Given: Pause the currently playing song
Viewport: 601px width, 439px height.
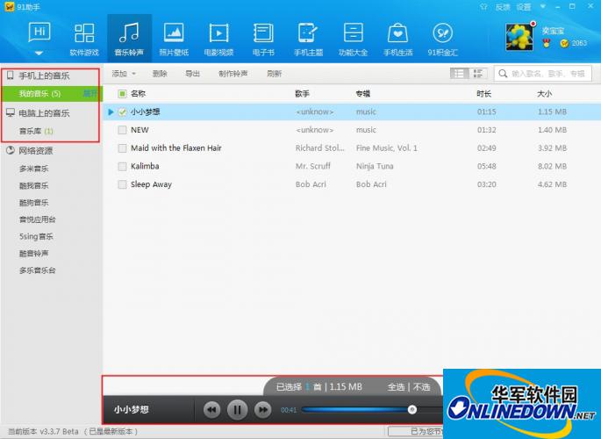Looking at the screenshot, I should pyautogui.click(x=237, y=409).
